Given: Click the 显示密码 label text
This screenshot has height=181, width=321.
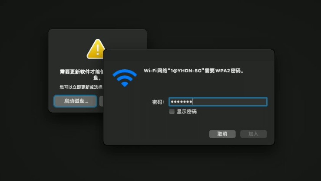Looking at the screenshot, I should 187,112.
